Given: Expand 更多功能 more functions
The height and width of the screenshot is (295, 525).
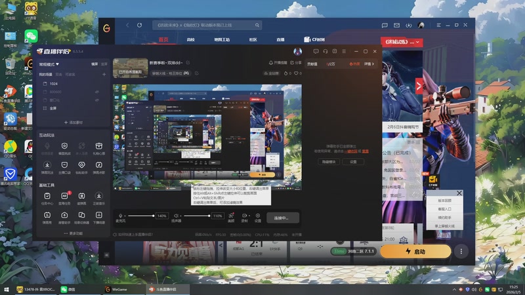Looking at the screenshot, I should [73, 233].
